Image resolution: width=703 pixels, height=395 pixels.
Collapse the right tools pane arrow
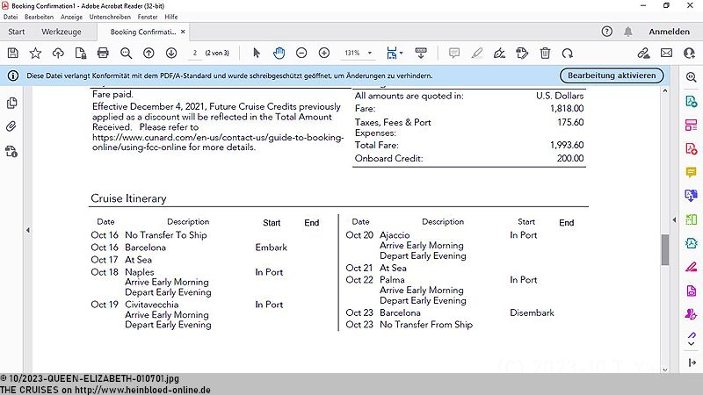(674, 220)
